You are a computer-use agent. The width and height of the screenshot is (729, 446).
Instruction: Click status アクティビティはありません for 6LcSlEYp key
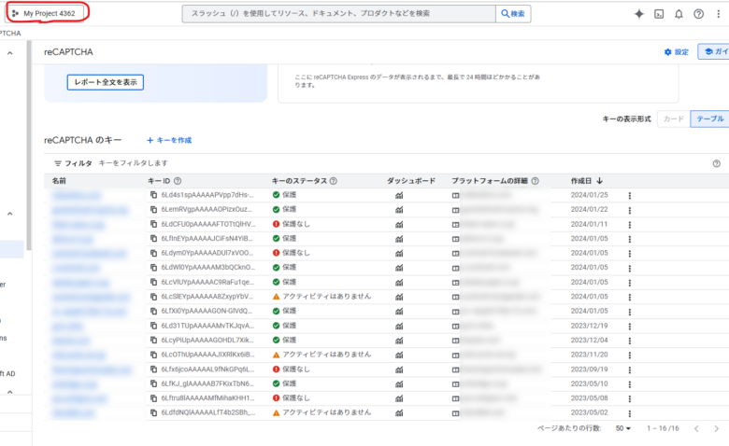point(327,297)
